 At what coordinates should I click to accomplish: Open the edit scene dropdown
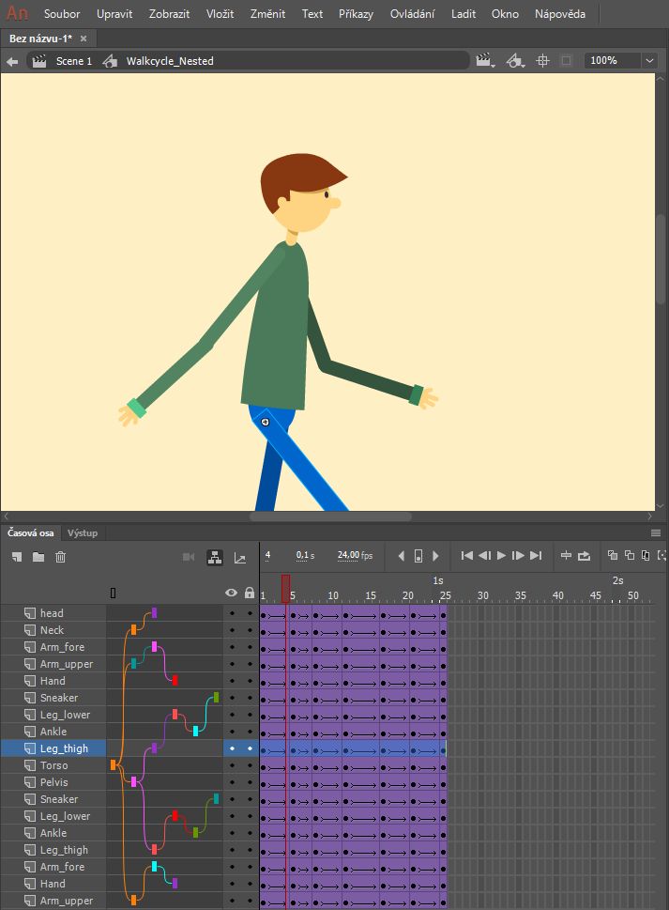coord(485,61)
